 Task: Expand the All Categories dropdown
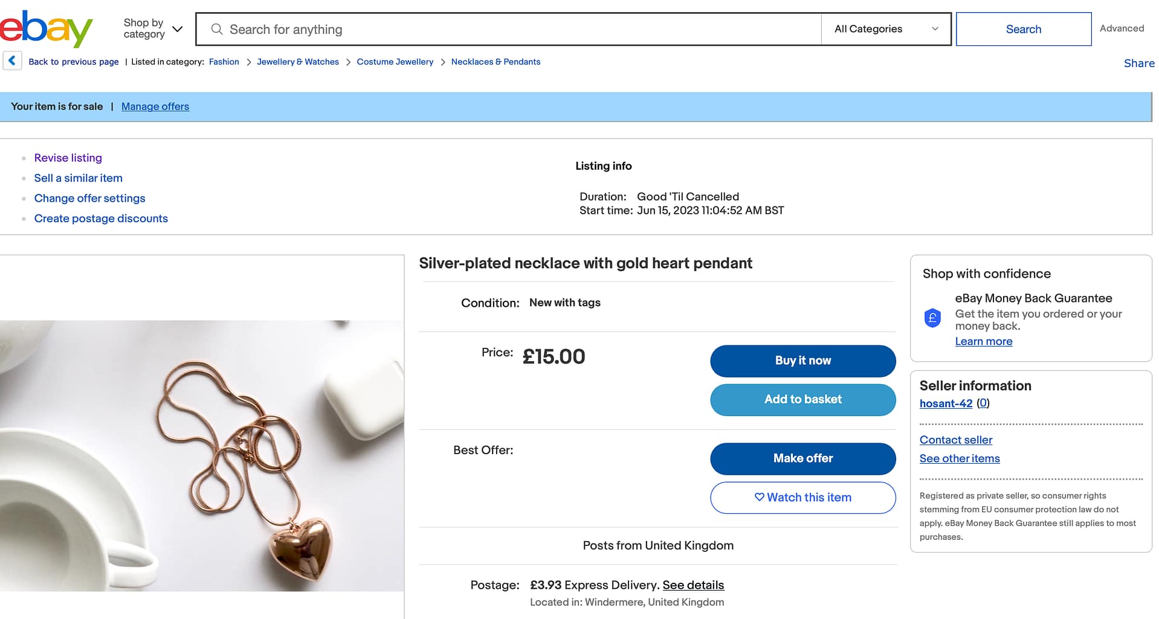[x=885, y=29]
